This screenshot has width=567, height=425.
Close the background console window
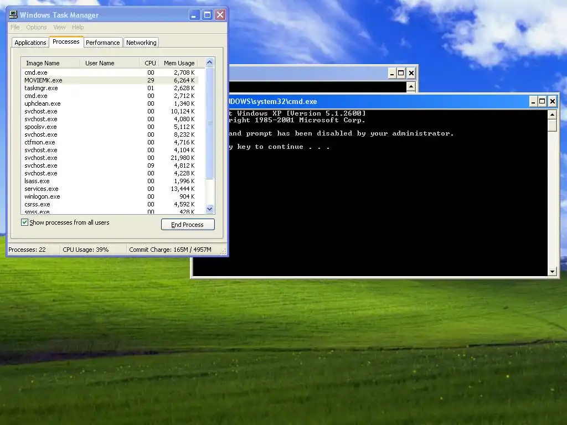(x=411, y=74)
